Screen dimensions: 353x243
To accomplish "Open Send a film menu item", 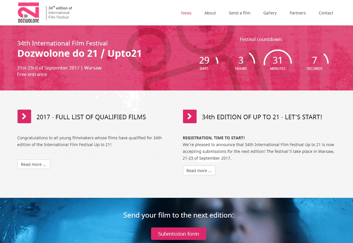I will [240, 13].
